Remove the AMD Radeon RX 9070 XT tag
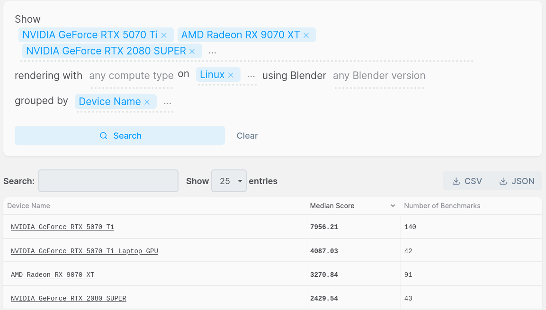This screenshot has width=546, height=310. click(306, 35)
